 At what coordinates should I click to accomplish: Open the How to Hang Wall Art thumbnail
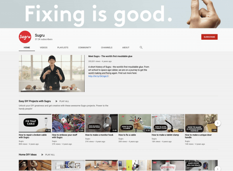(x=68, y=166)
